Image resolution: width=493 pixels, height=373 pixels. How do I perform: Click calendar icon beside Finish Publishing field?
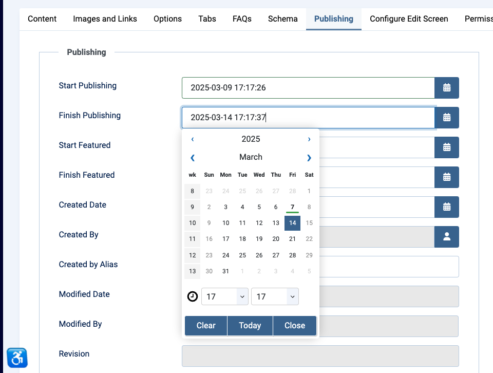tap(447, 118)
